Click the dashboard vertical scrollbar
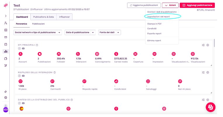Image resolution: width=223 pixels, height=117 pixels. 214,43
